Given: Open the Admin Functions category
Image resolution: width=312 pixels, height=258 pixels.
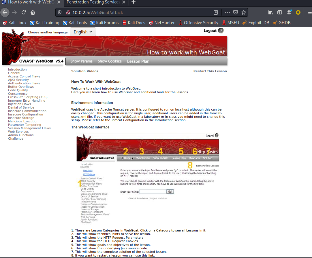Looking at the screenshot, I should click(x=21, y=135).
